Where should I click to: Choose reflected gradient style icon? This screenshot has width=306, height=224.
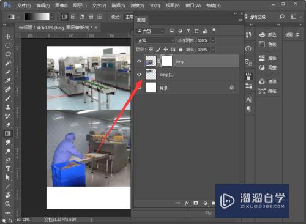(91, 17)
